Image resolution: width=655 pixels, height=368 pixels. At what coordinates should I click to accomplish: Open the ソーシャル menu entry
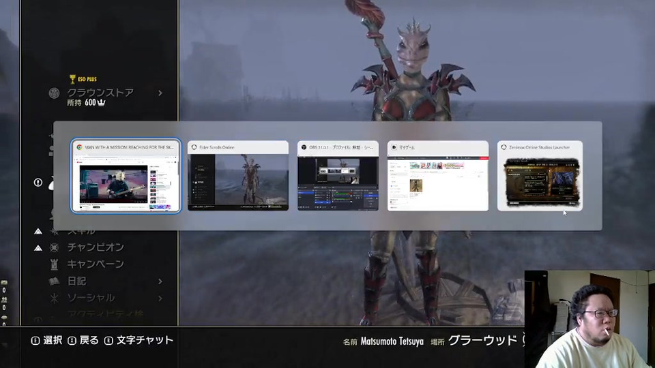[x=91, y=298]
